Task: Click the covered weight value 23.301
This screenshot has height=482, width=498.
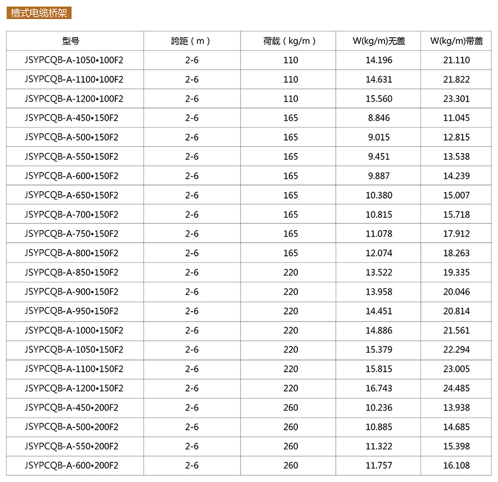Action: 456,99
